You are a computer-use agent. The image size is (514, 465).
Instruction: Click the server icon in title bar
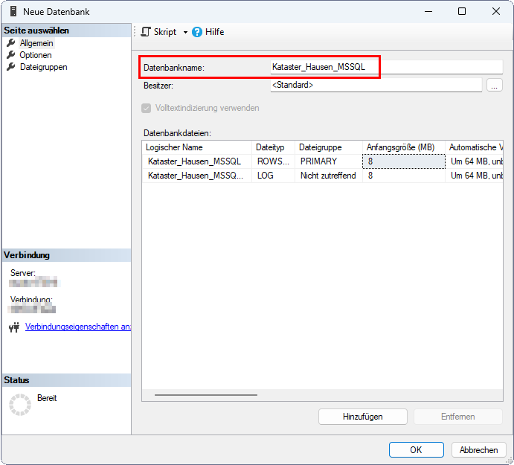pos(13,11)
